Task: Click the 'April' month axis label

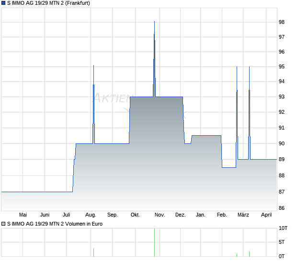Action: [x=266, y=215]
